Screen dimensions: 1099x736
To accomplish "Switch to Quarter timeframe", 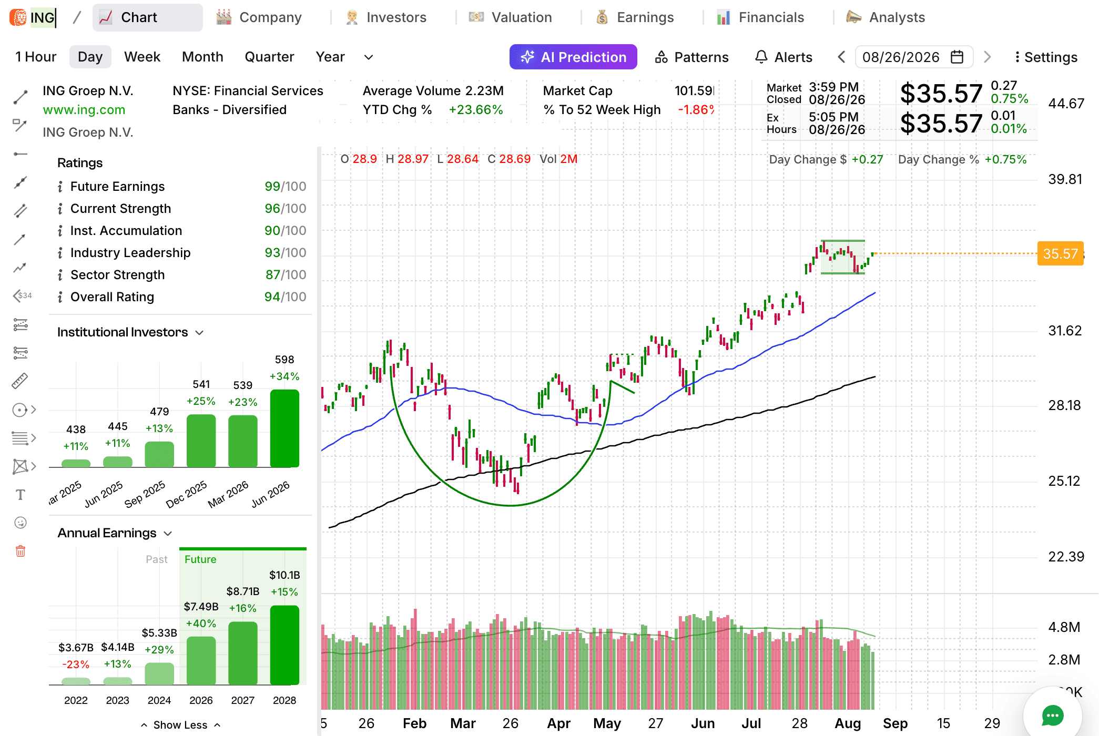I will point(269,57).
